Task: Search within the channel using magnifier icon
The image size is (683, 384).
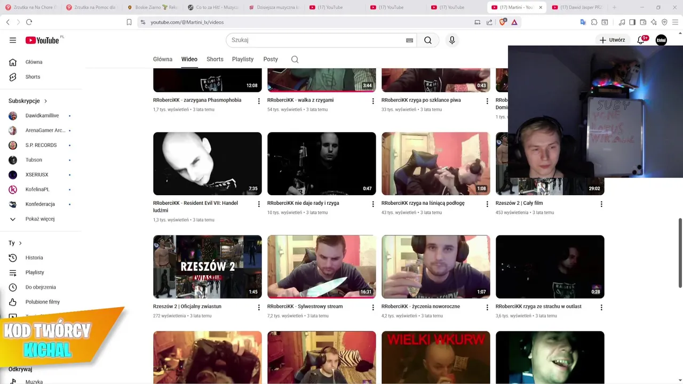Action: click(x=295, y=59)
